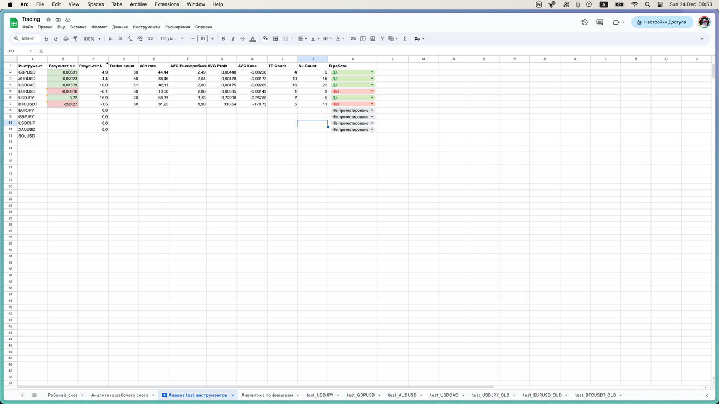This screenshot has width=719, height=404.
Task: Switch to test_BTCUSDT_OLD sheet tab
Action: pyautogui.click(x=596, y=395)
